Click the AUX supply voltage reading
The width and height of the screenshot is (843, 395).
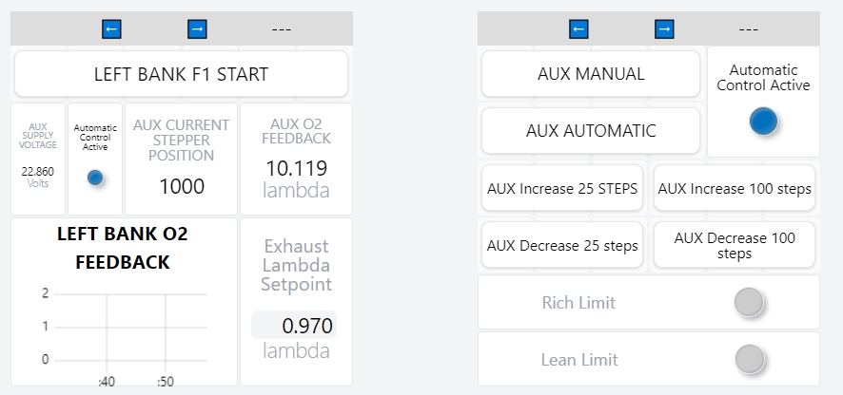pyautogui.click(x=38, y=171)
